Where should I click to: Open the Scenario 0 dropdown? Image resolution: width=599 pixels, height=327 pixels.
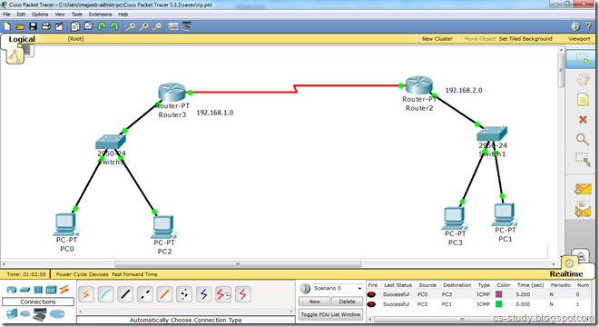point(338,288)
